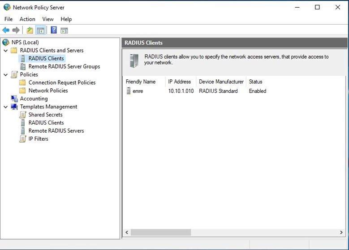The height and width of the screenshot is (250, 349).
Task: Click the IP Filters scroll icon
Action: [22, 139]
